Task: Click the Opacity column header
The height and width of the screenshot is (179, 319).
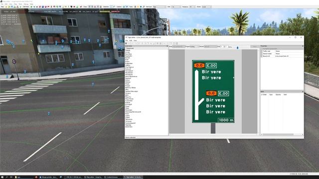Action: (x=278, y=94)
